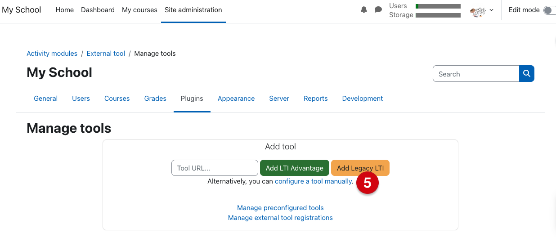Switch to the Development tab

coord(363,98)
